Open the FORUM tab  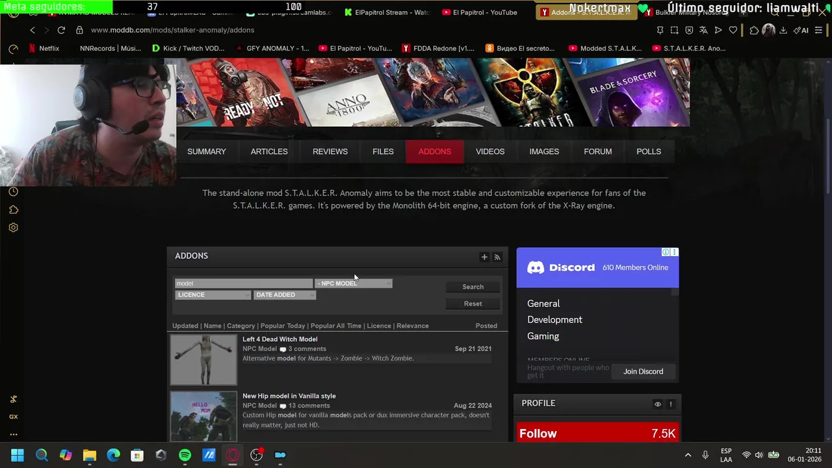coord(598,151)
